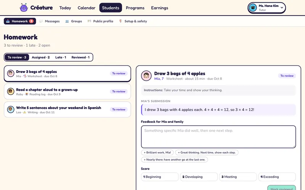Select the Homework sub-tab
This screenshot has width=305, height=190.
pyautogui.click(x=20, y=21)
